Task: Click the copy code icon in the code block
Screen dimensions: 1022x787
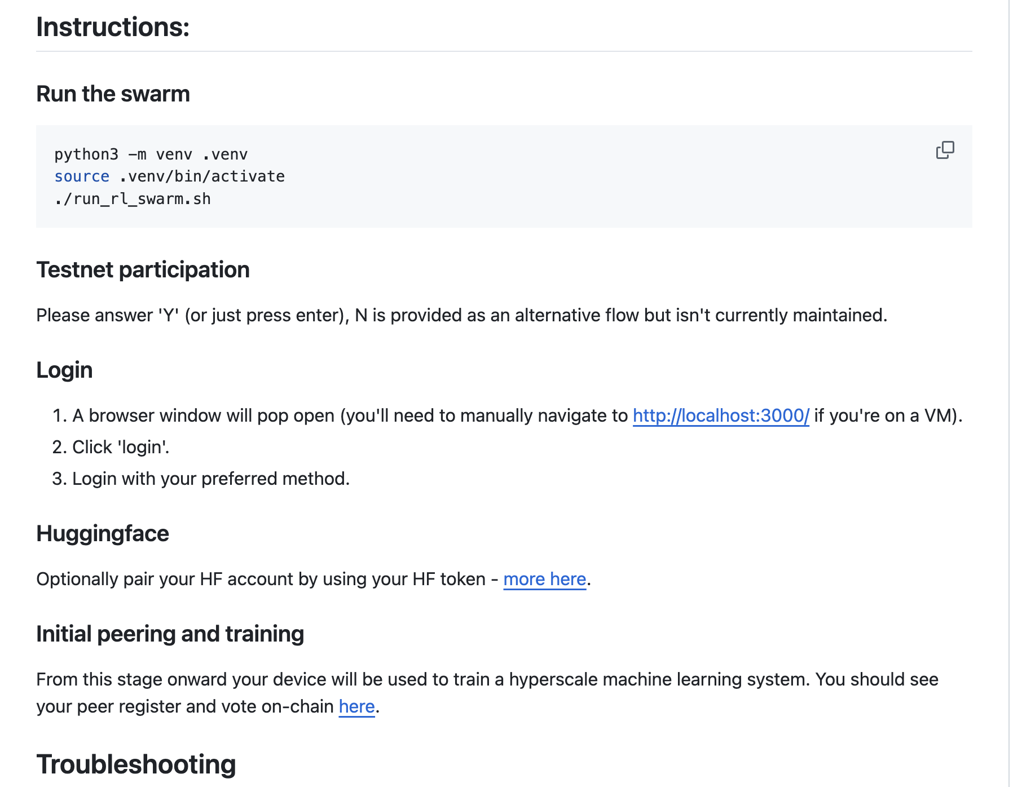Action: coord(945,150)
